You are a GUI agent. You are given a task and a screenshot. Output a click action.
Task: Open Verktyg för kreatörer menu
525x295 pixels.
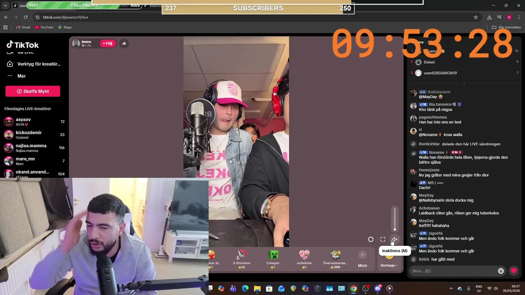tap(34, 64)
